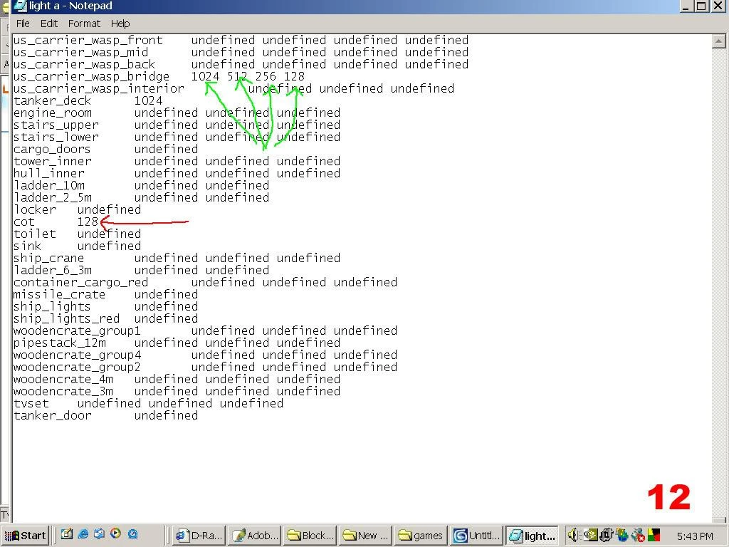Click the text cargo_doors
This screenshot has width=729, height=547.
(52, 149)
